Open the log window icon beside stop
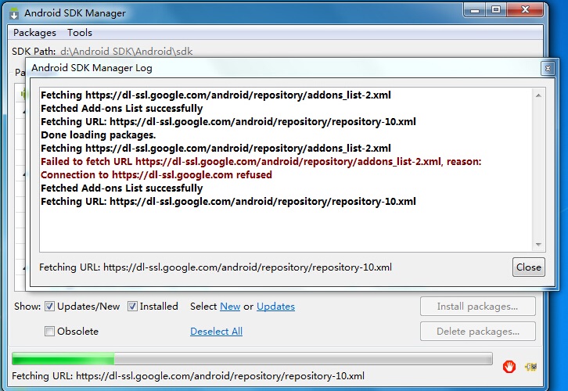Viewport: 568px width, 391px height. [x=530, y=367]
